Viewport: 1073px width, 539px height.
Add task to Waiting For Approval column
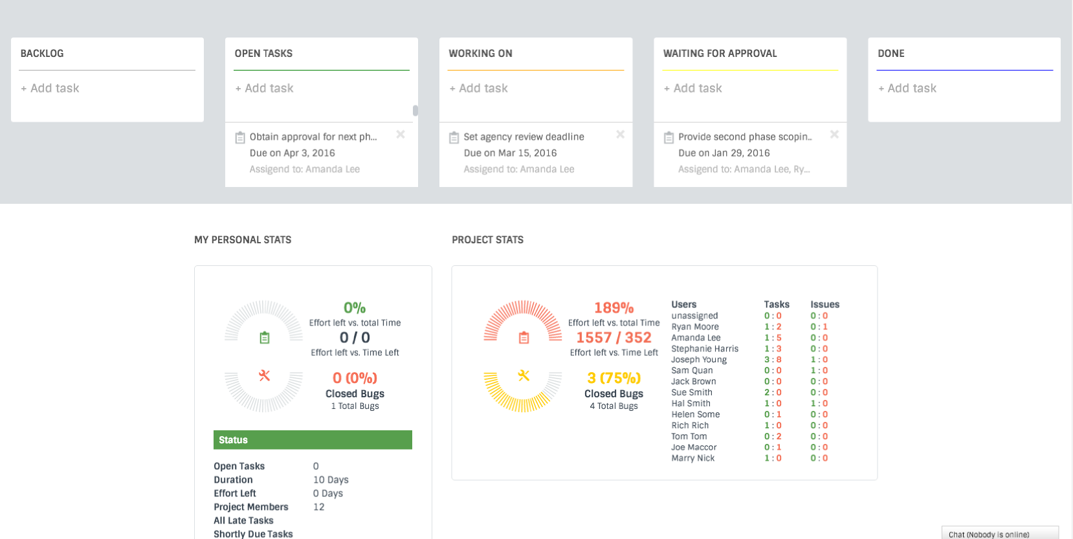(x=692, y=88)
